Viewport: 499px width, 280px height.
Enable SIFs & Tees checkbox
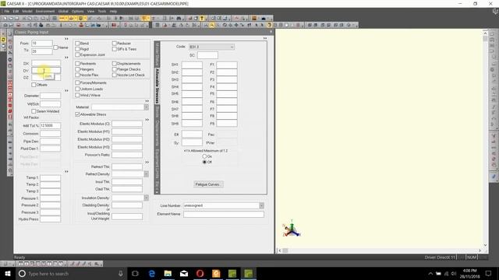coord(115,49)
